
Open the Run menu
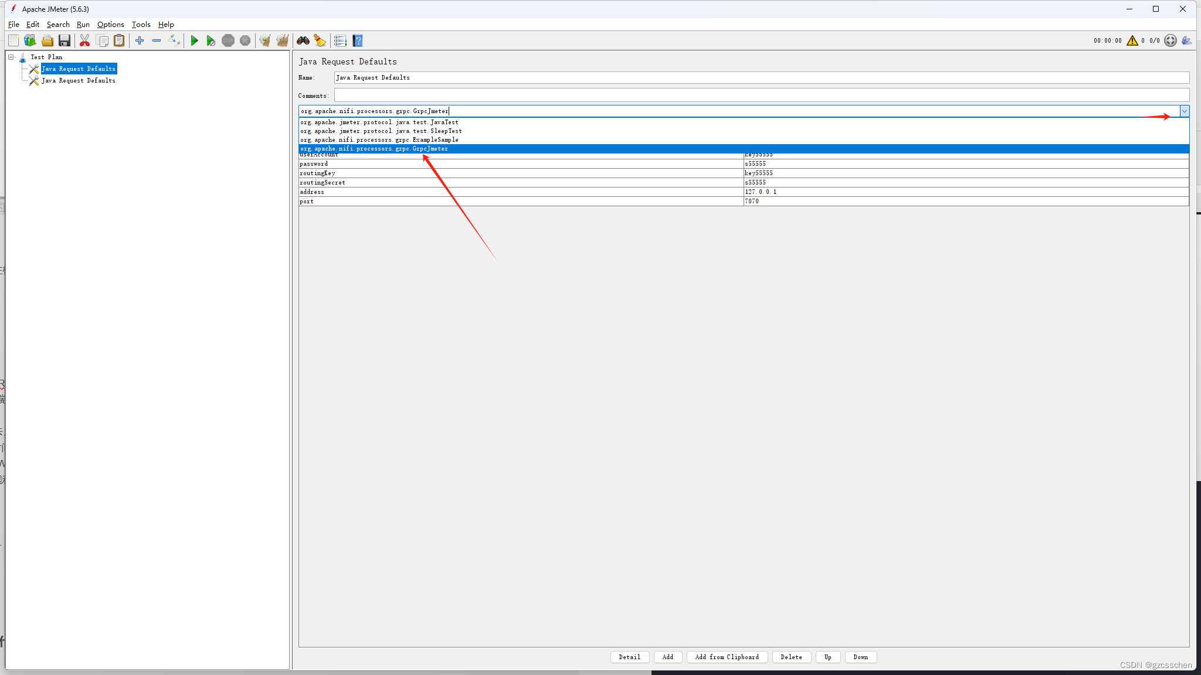(83, 25)
